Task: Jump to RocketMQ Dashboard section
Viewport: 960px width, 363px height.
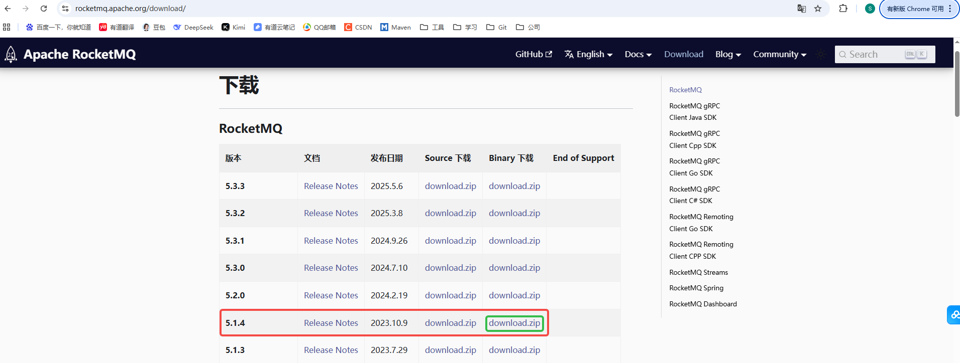Action: (x=703, y=304)
